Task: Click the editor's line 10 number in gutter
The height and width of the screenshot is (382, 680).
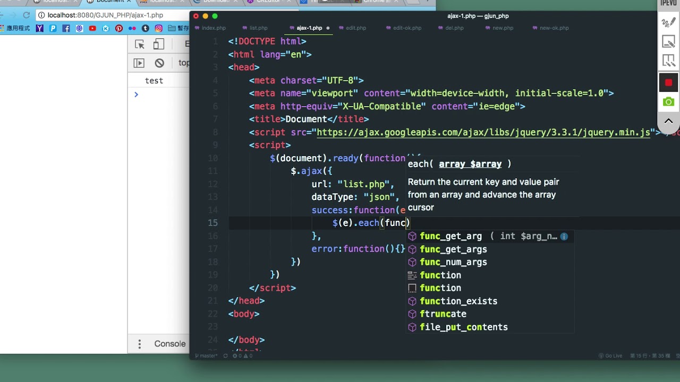Action: [212, 158]
